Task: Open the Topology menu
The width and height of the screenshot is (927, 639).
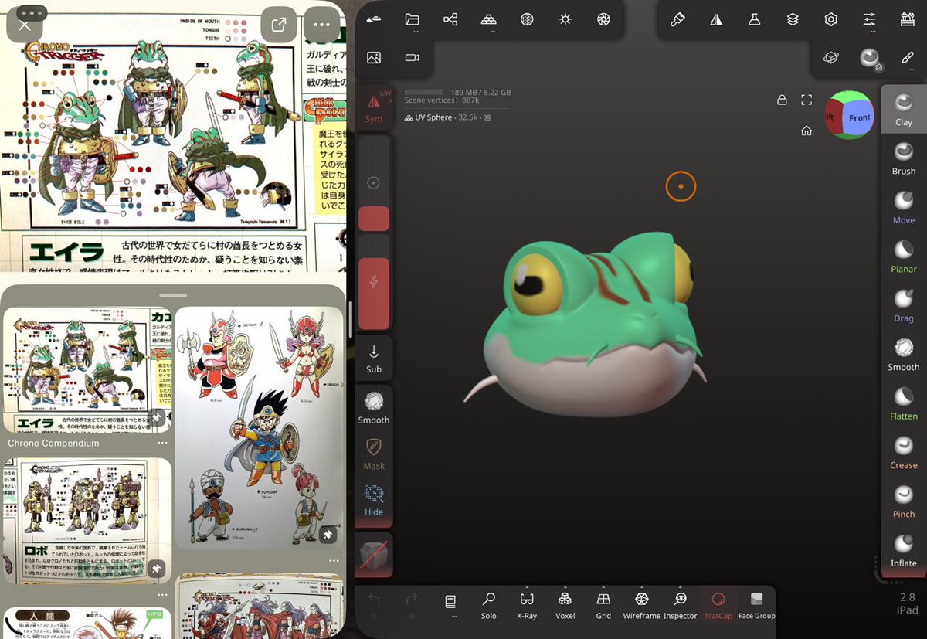Action: pos(488,20)
